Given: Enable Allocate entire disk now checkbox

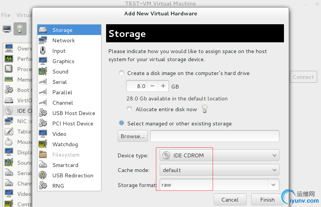Looking at the screenshot, I should [x=129, y=109].
